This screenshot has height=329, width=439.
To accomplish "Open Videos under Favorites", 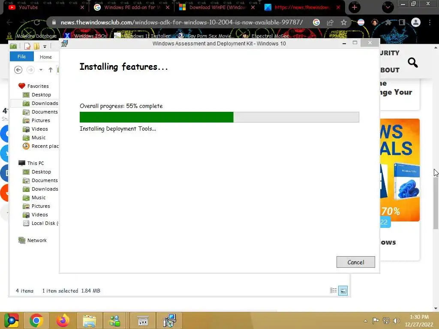I will tap(35, 129).
